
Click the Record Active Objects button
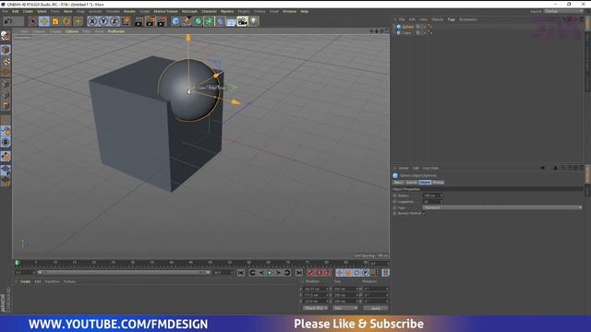pyautogui.click(x=310, y=273)
